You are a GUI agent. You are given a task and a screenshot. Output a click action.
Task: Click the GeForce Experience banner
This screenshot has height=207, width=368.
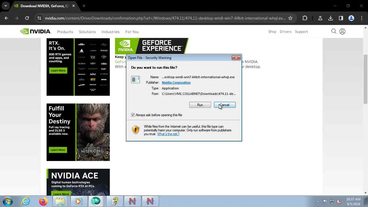[x=152, y=46]
